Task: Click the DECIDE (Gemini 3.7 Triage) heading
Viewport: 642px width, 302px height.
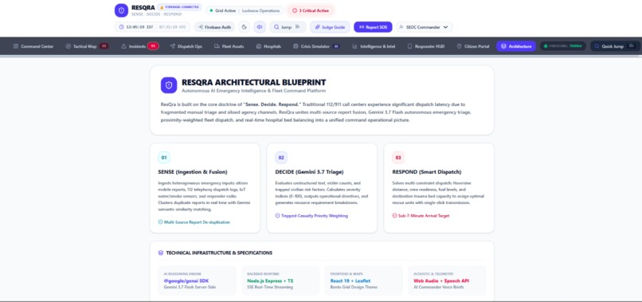Action: click(x=310, y=172)
